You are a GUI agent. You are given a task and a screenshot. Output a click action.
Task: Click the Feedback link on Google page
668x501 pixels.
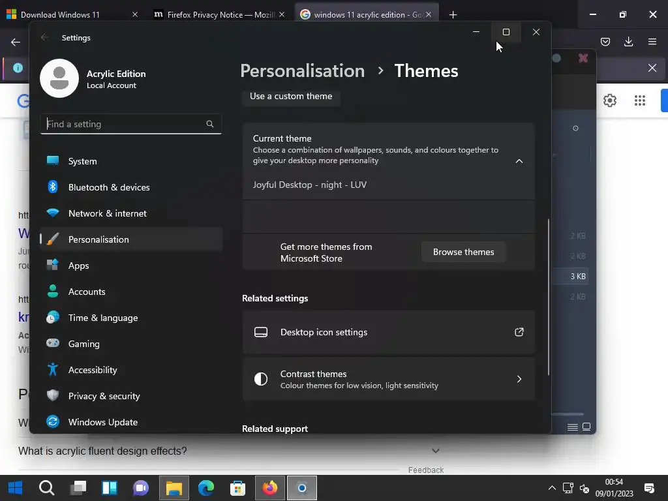coord(425,470)
